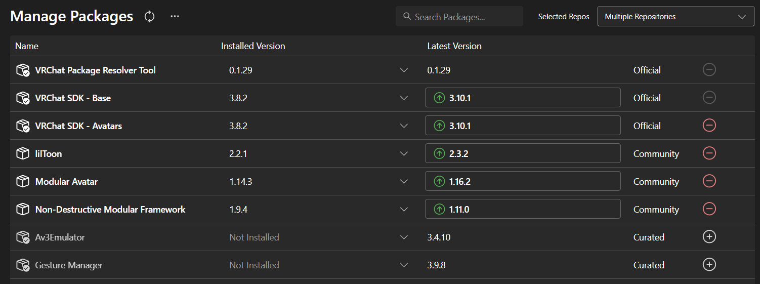Upgrade VRChat SDK - Base to 3.10.1
Viewport: 760px width, 284px height.
tap(523, 98)
